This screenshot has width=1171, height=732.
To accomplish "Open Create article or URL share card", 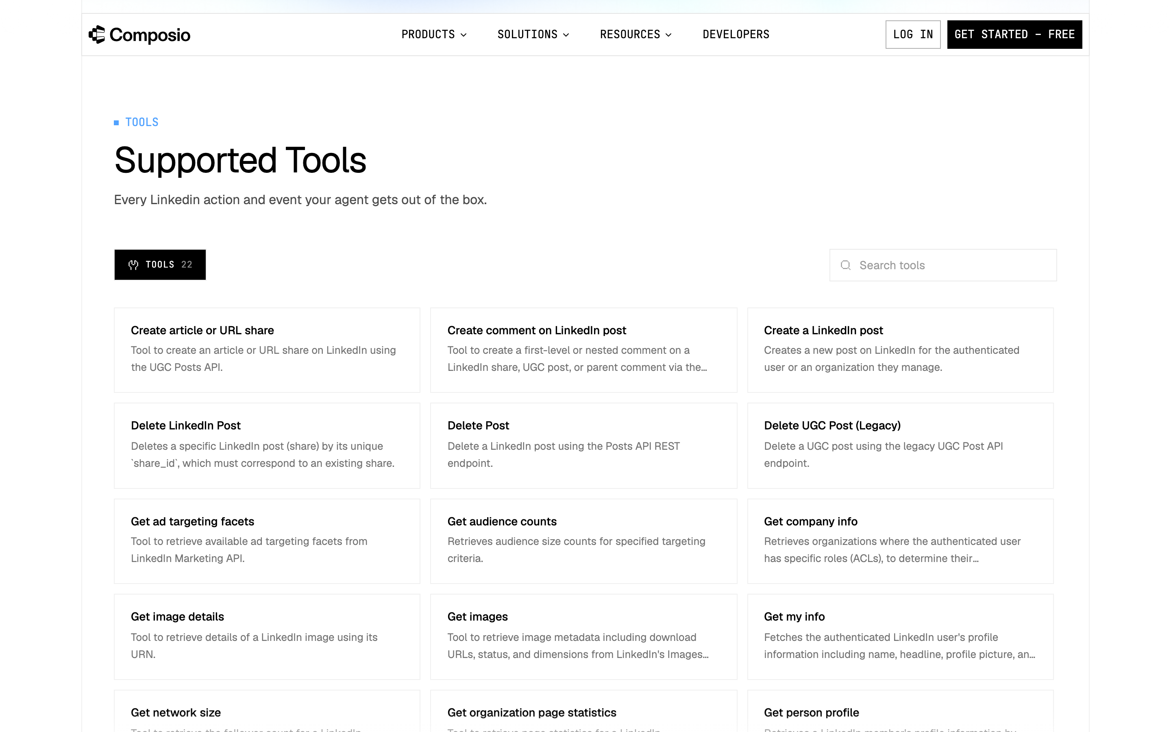I will click(x=267, y=350).
